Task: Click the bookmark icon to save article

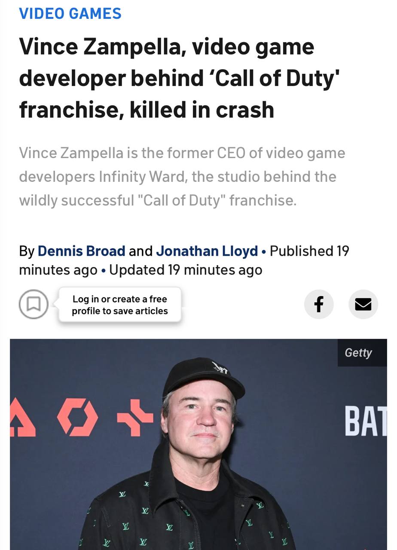Action: pyautogui.click(x=34, y=304)
